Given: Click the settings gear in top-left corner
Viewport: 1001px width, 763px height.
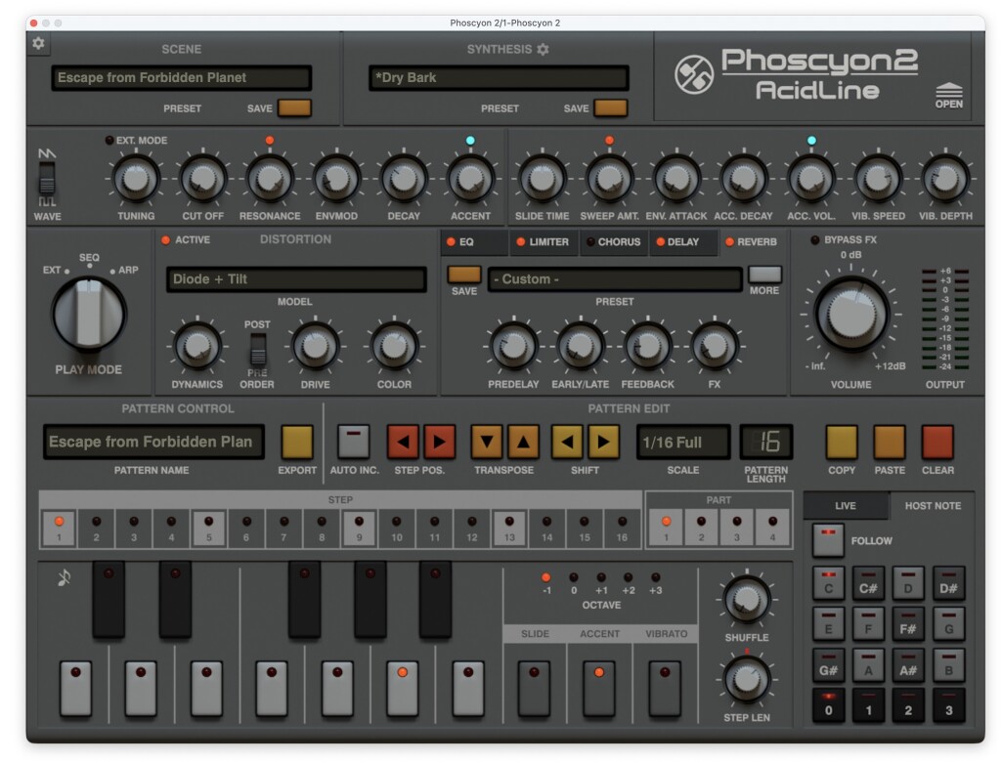Looking at the screenshot, I should pyautogui.click(x=38, y=43).
